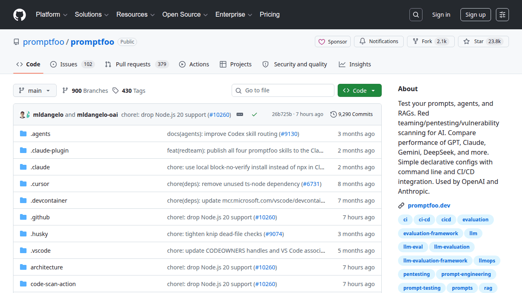
Task: Select the evaluation topic tag
Action: (476, 220)
